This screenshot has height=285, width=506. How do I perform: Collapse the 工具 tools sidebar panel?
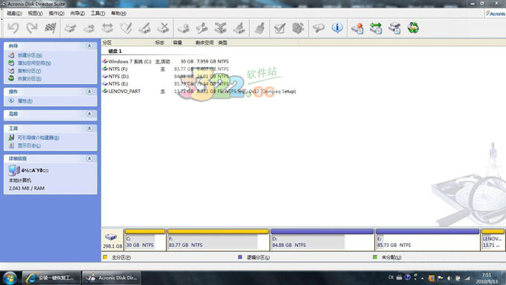click(x=89, y=129)
